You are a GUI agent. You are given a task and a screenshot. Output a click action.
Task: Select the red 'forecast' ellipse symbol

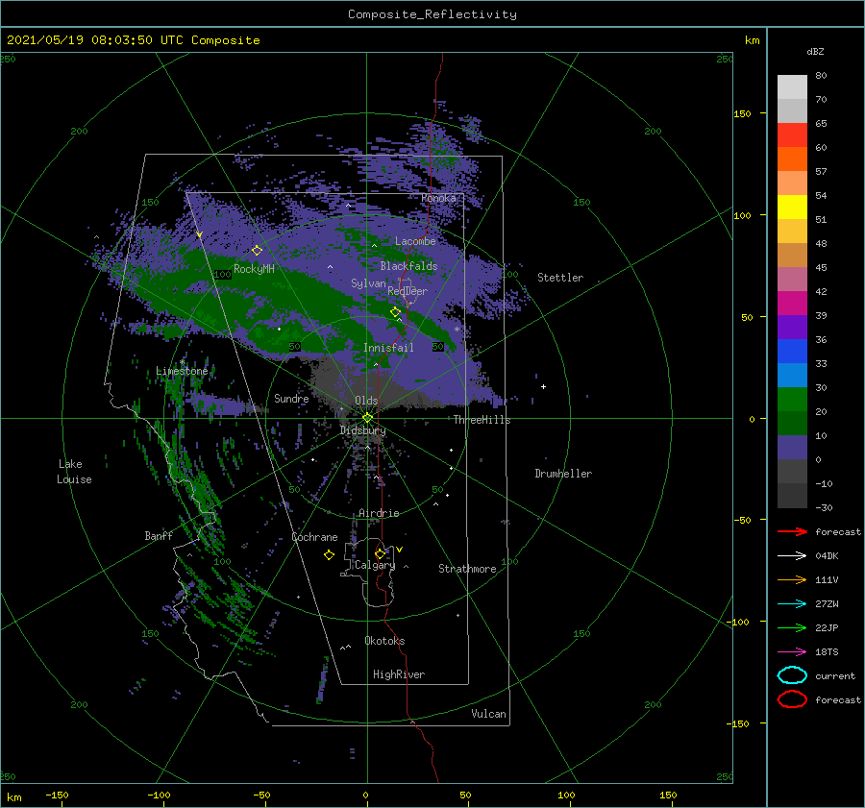(x=792, y=699)
